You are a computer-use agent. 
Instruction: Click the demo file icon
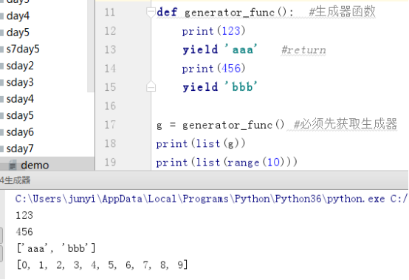tap(13, 165)
